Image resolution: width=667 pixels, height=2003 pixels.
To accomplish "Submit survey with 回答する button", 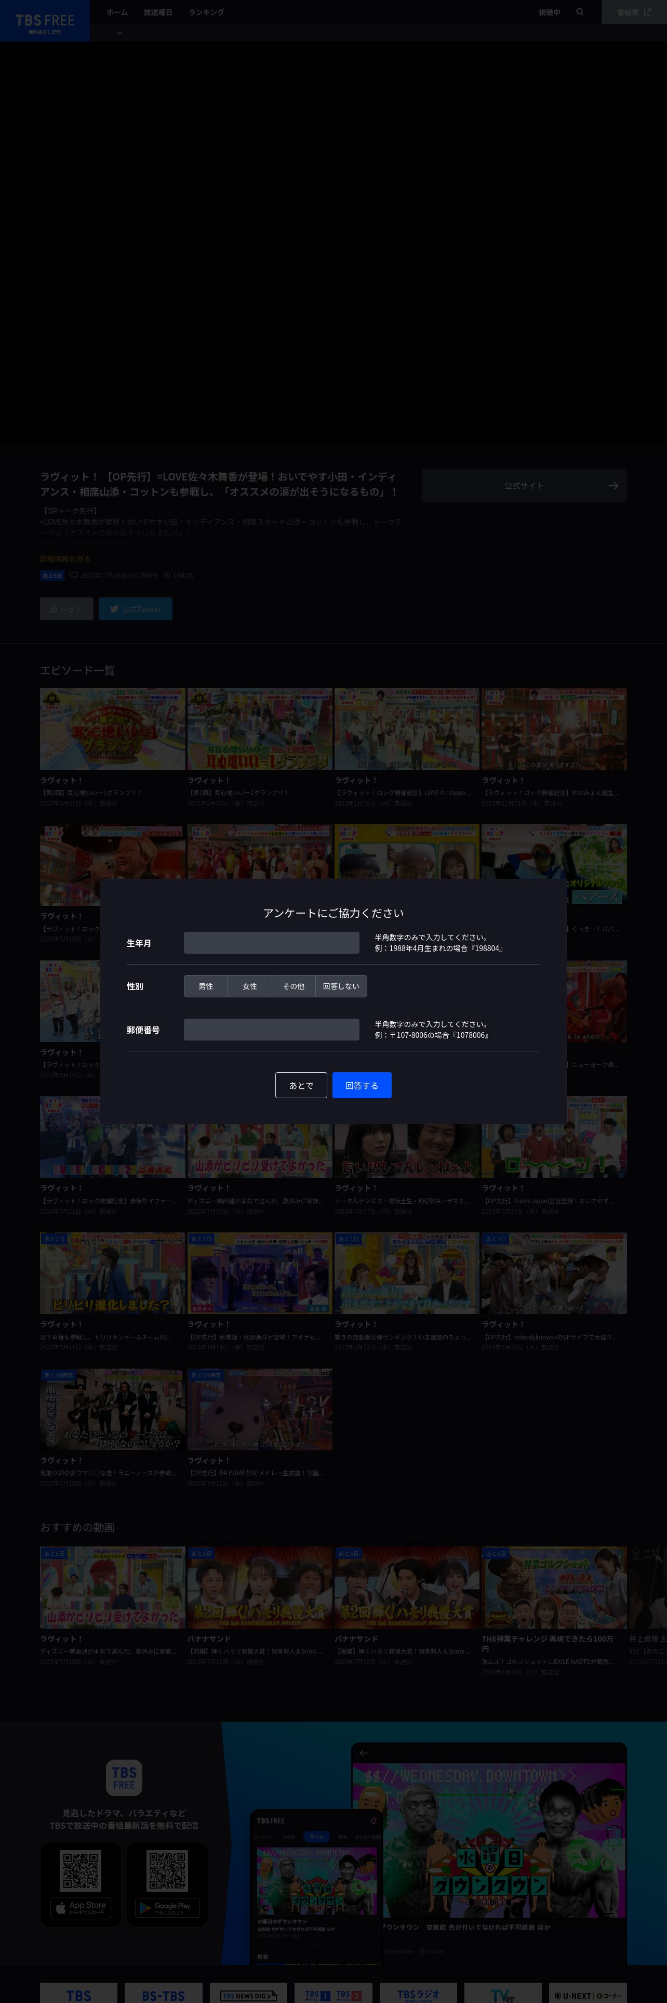I will (362, 1085).
